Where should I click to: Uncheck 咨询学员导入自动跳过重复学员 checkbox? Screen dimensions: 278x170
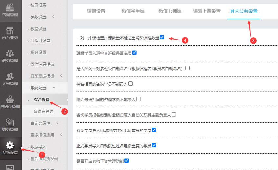click(154, 130)
